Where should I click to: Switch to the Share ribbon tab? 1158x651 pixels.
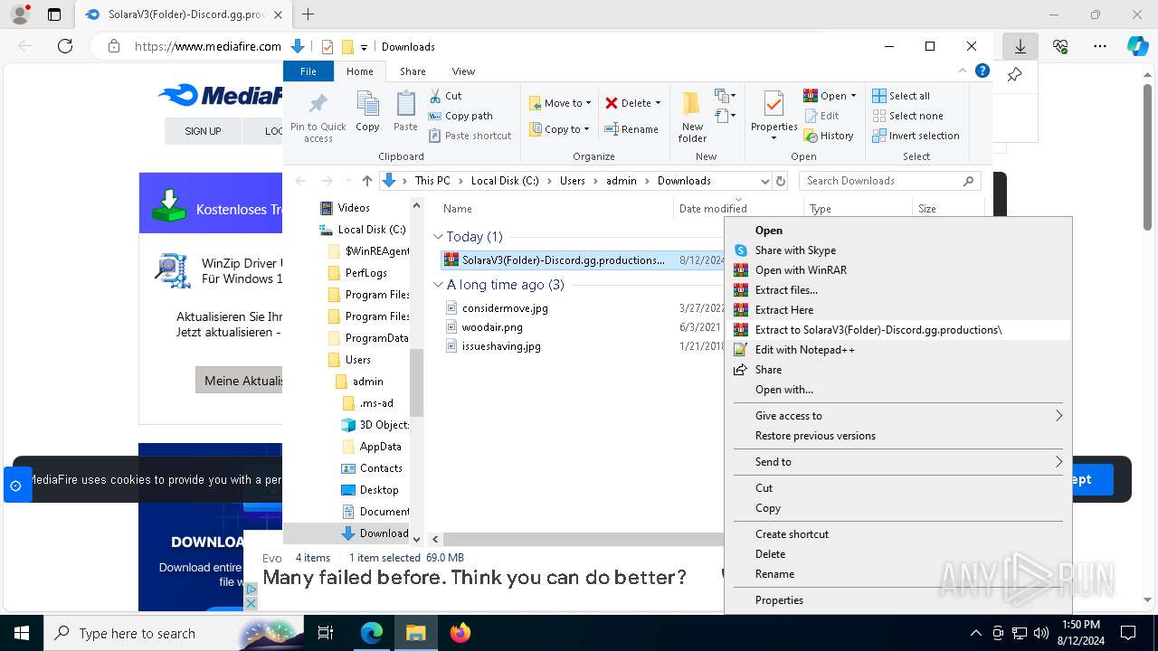pyautogui.click(x=413, y=71)
